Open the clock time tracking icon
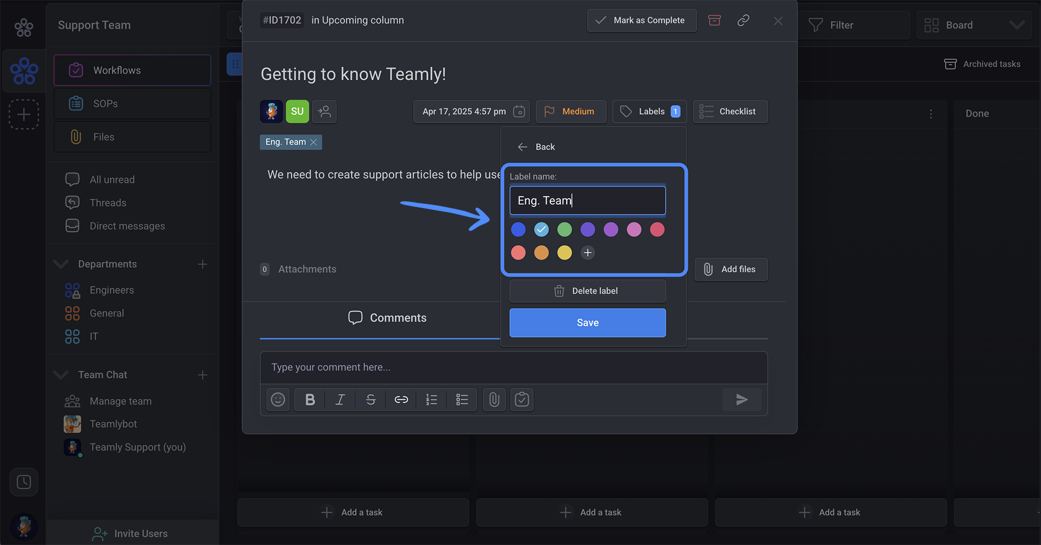The height and width of the screenshot is (545, 1041). [x=23, y=482]
